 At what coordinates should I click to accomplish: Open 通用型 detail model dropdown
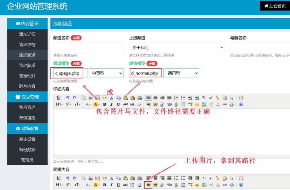coord(182,73)
